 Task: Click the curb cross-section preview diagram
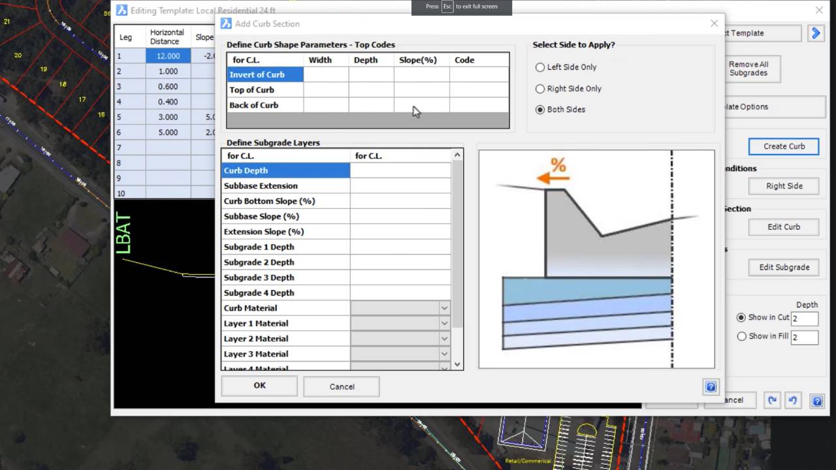pyautogui.click(x=596, y=259)
